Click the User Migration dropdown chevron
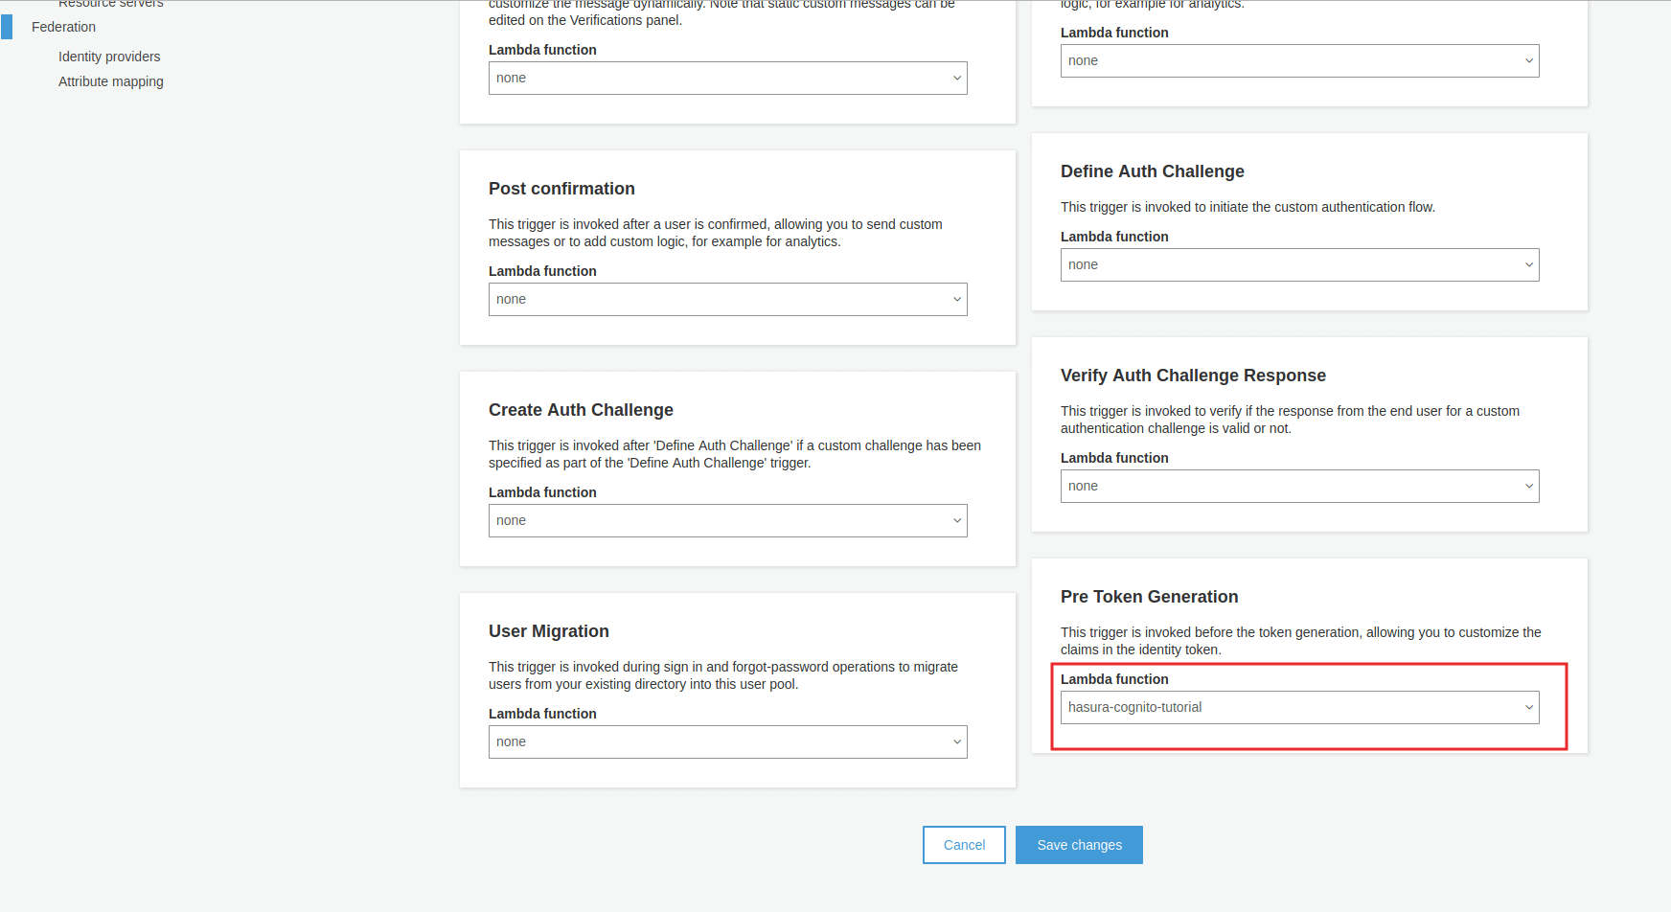This screenshot has height=912, width=1671. 956,742
